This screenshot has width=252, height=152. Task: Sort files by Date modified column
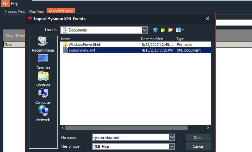click(157, 39)
